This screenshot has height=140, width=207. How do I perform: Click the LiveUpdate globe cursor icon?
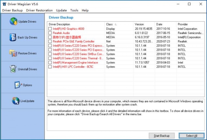point(16,101)
